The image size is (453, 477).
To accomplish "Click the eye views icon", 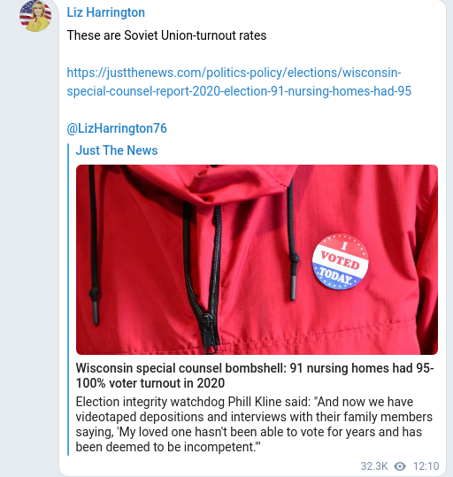I will point(400,466).
